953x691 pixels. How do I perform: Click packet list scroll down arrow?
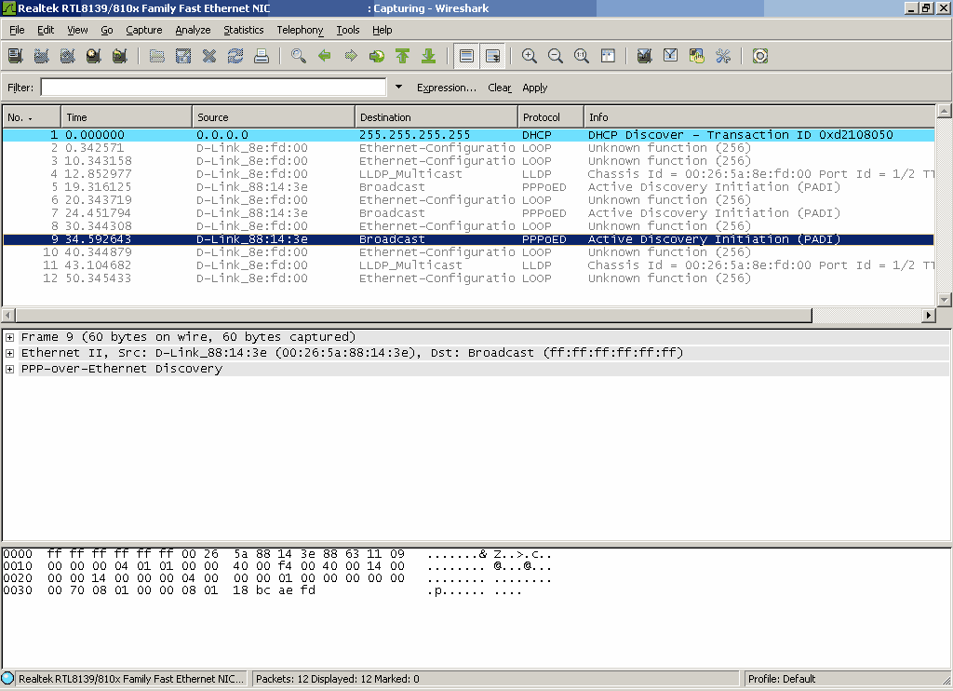point(944,299)
